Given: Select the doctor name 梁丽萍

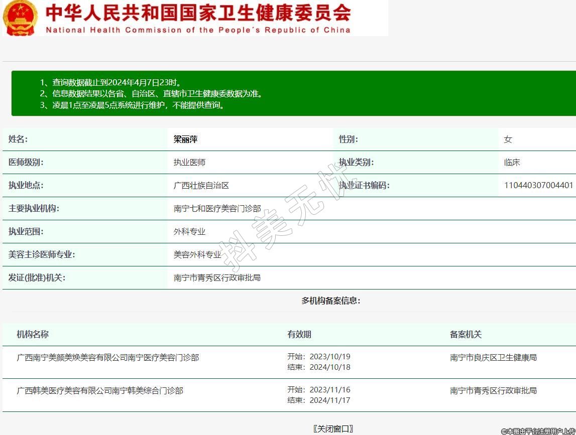Looking at the screenshot, I should (x=185, y=139).
